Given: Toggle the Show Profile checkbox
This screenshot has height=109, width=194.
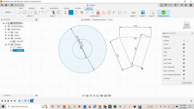Looking at the screenshot, I should point(184,59).
